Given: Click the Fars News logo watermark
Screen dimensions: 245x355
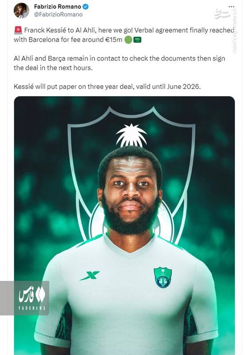Looking at the screenshot, I should (24, 298).
